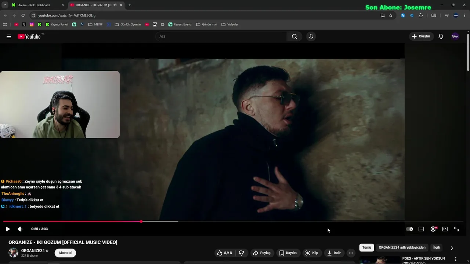Screen dimensions: 470x264
Task: Open the Extensions puzzle menu
Action: tap(421, 15)
